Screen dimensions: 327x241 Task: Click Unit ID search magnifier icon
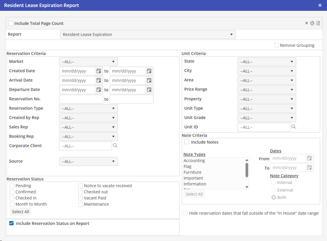pos(293,127)
